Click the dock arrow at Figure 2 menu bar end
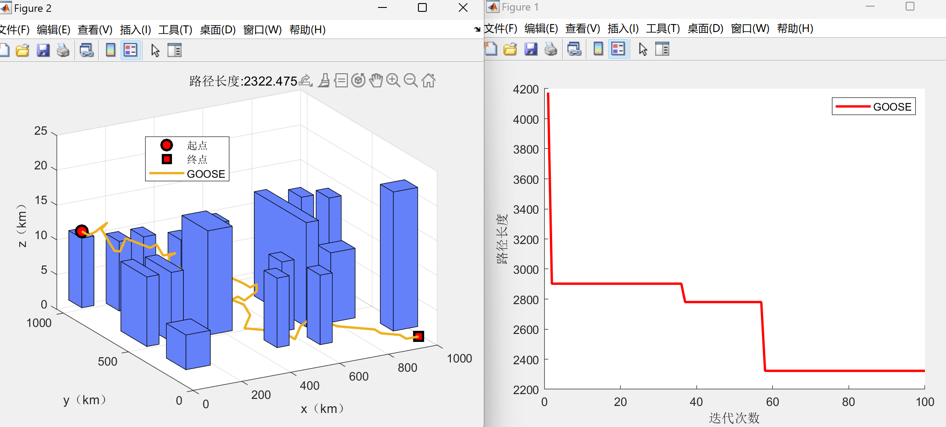This screenshot has height=427, width=946. 477,29
